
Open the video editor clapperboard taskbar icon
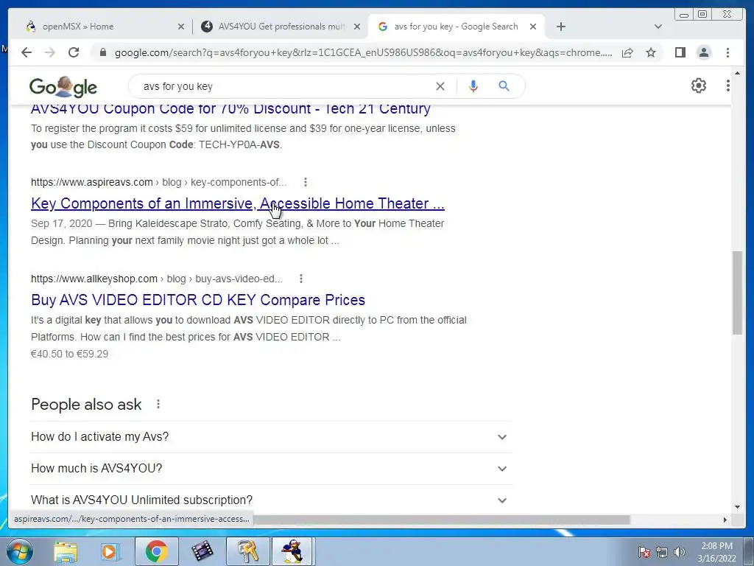click(202, 551)
